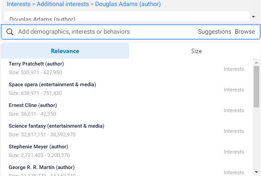Click the scrollbar down arrow
The width and height of the screenshot is (261, 176).
click(256, 173)
